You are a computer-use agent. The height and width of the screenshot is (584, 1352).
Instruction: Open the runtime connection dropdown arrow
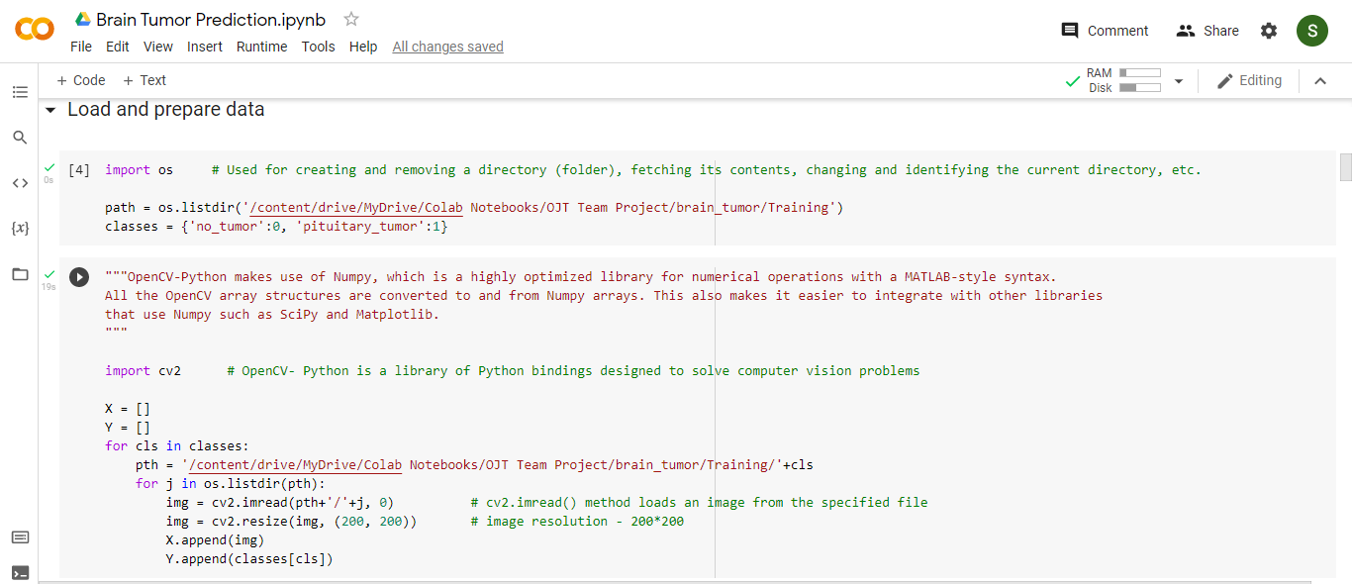point(1178,81)
